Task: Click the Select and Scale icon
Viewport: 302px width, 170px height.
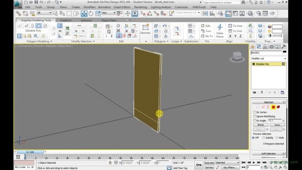Action: pos(98,14)
